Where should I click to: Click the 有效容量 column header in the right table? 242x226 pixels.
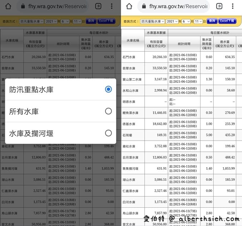click(156, 44)
